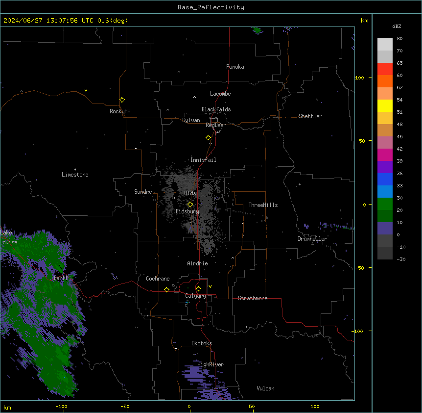
Task: Select the Calgary label
Action: coord(195,296)
